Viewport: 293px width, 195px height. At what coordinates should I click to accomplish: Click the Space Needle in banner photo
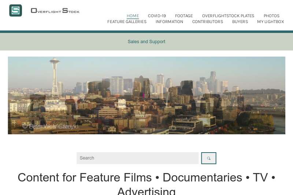pos(55,78)
